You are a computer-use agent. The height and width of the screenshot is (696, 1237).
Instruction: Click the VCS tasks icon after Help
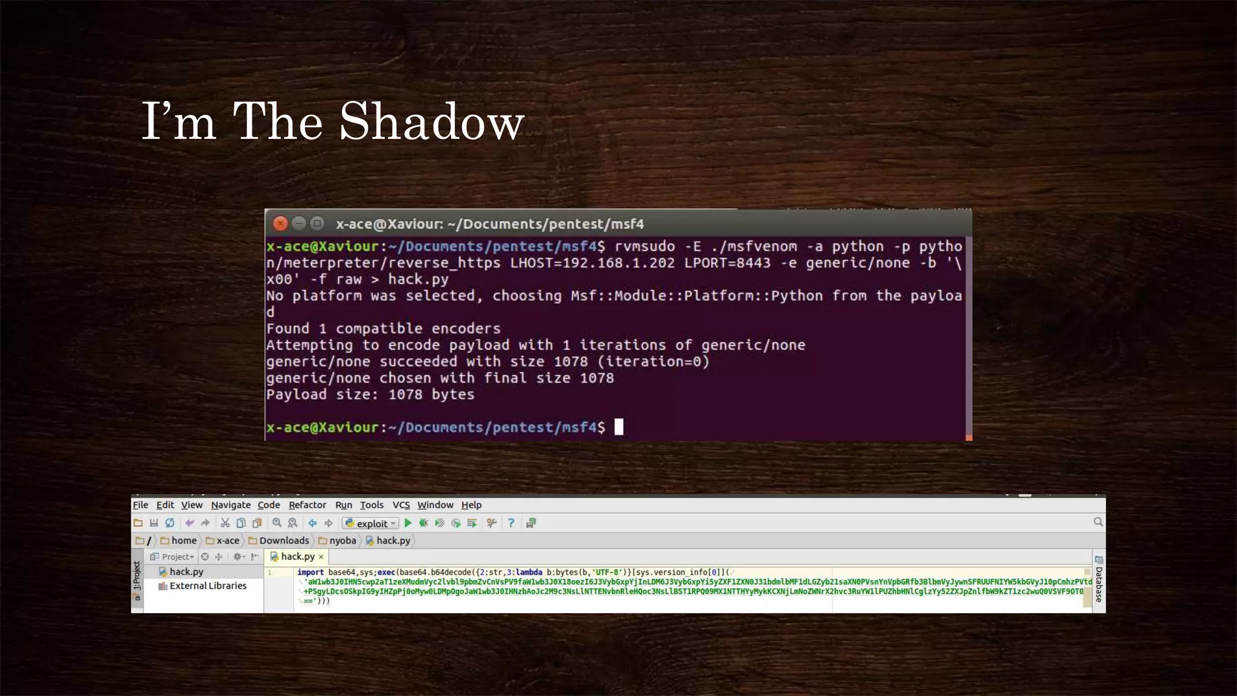(531, 523)
